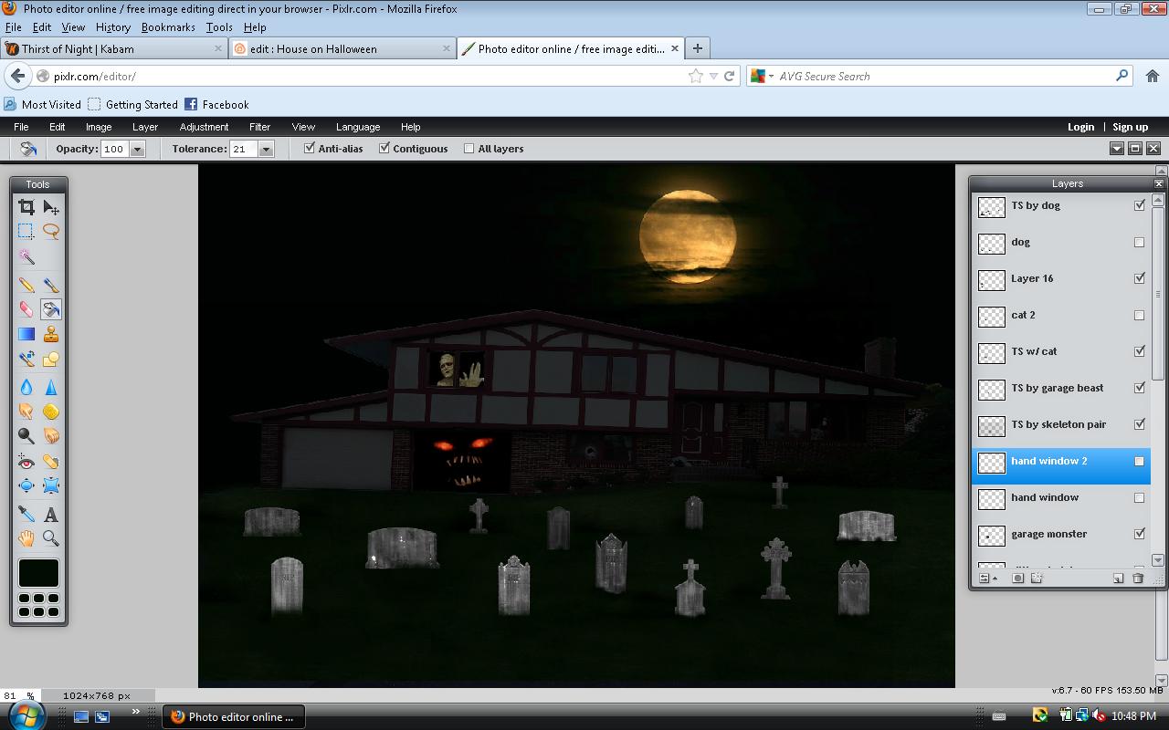This screenshot has height=730, width=1169.
Task: Select the Crop tool
Action: [26, 207]
